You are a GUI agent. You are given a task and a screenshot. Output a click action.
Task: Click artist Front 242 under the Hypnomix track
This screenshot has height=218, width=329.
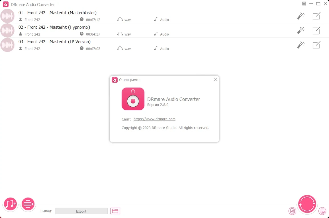pyautogui.click(x=32, y=34)
